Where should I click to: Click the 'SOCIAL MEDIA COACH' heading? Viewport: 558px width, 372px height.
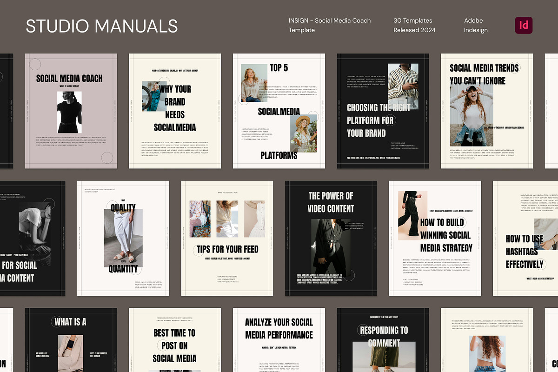[x=69, y=79]
